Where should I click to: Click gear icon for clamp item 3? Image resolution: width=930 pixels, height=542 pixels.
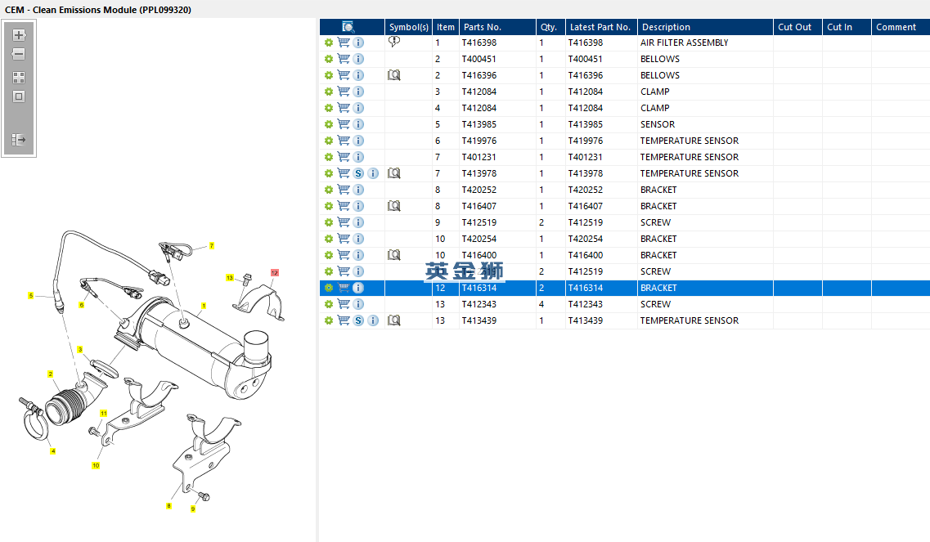[x=329, y=92]
